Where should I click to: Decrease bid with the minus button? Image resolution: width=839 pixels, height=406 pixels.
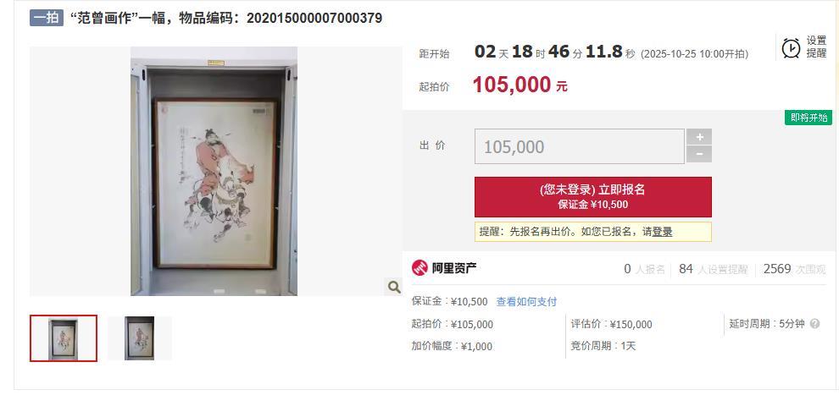tap(699, 155)
